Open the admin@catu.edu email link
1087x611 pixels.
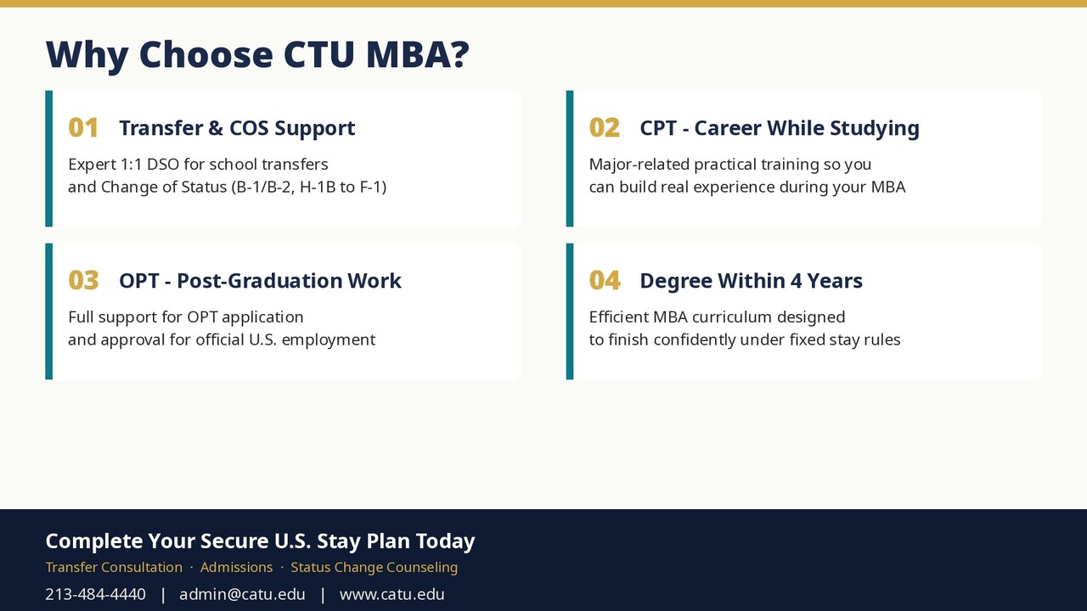click(242, 594)
